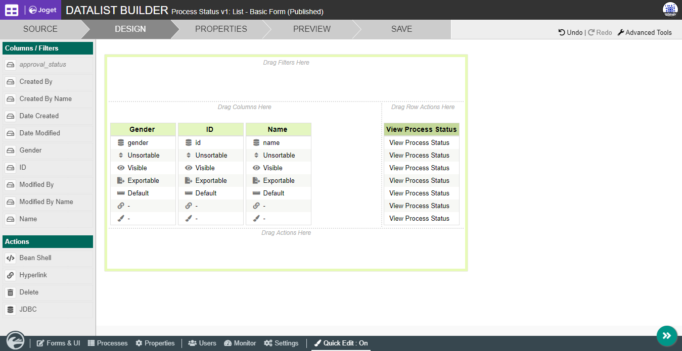
Task: Toggle Visible eye in Gender column
Action: click(121, 168)
